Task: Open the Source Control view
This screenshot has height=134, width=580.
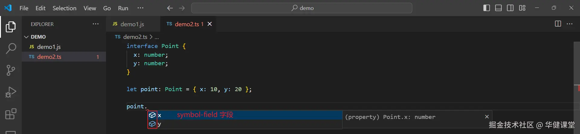Action: tap(11, 70)
